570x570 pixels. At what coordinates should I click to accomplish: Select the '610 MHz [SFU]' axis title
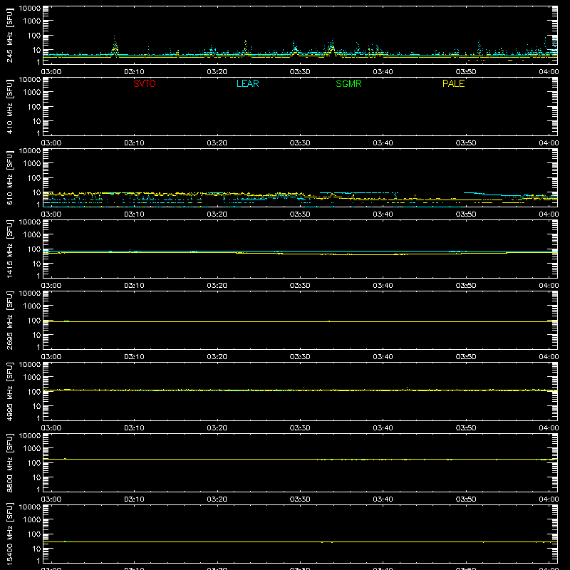coord(9,177)
